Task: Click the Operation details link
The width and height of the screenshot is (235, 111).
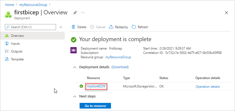Action: point(208,87)
